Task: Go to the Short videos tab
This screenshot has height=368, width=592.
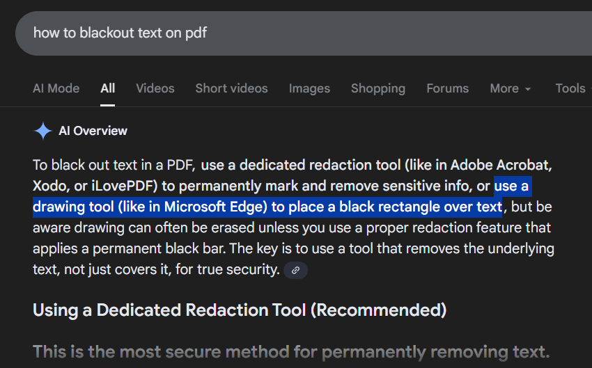Action: click(231, 88)
